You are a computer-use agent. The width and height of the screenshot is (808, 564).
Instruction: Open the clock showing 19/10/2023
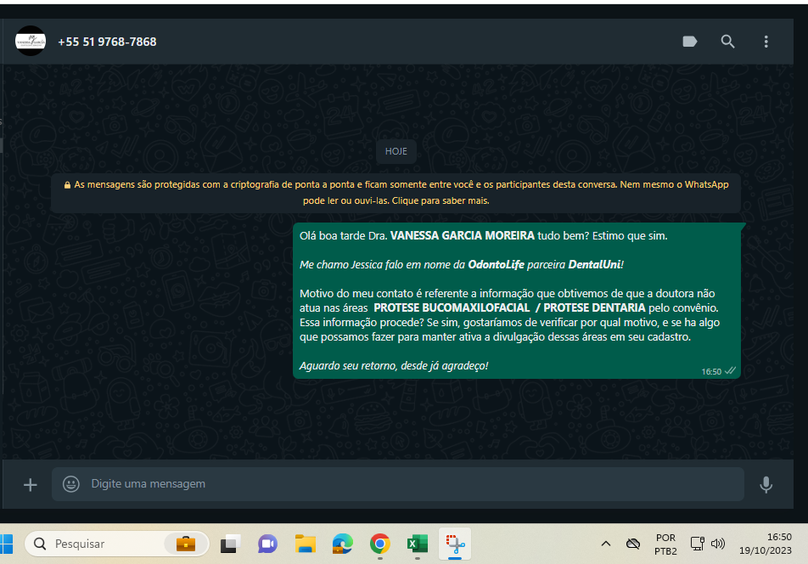[766, 544]
